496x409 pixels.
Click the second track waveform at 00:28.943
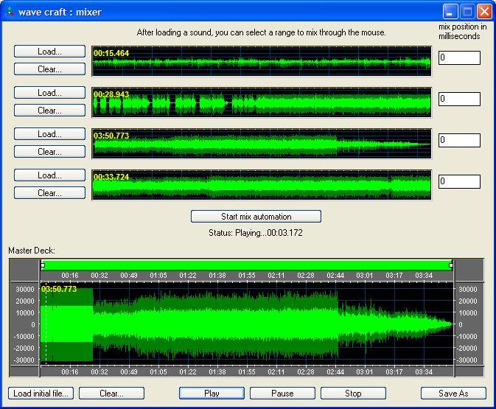(261, 102)
